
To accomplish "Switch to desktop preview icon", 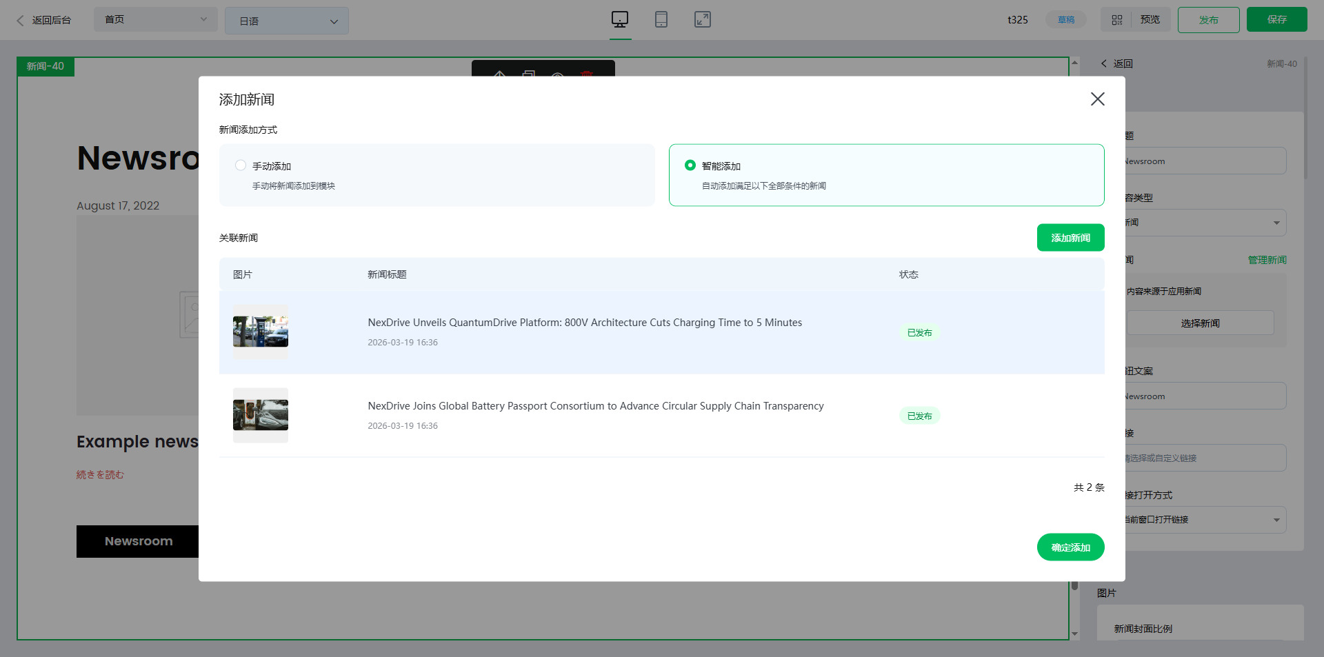I will point(620,19).
